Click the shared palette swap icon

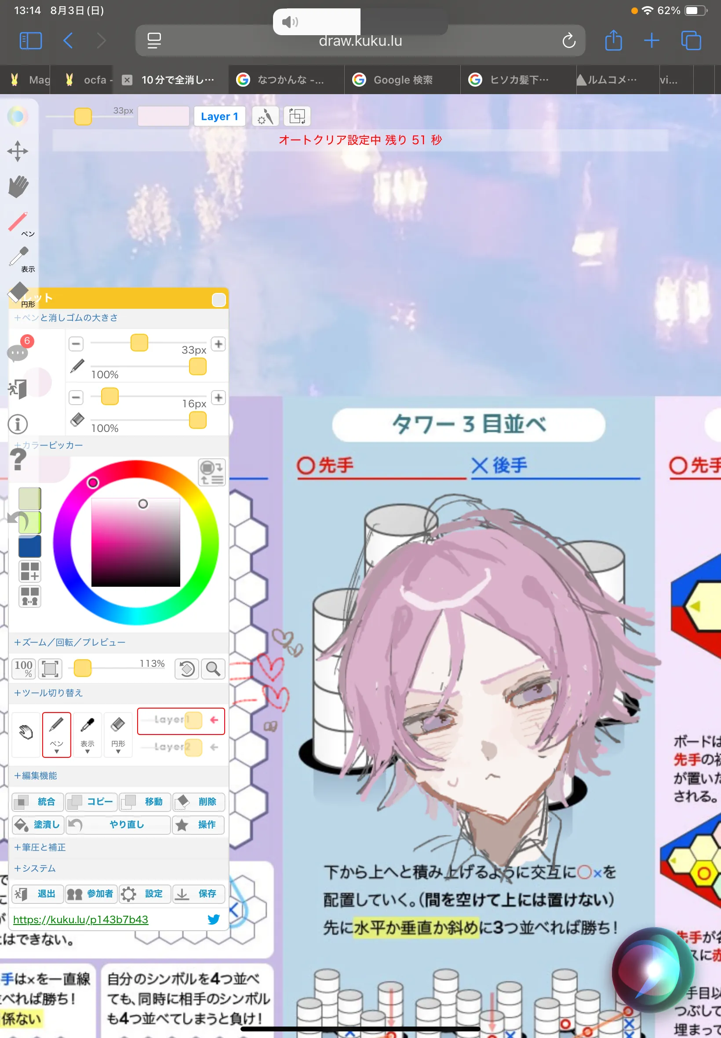30,596
